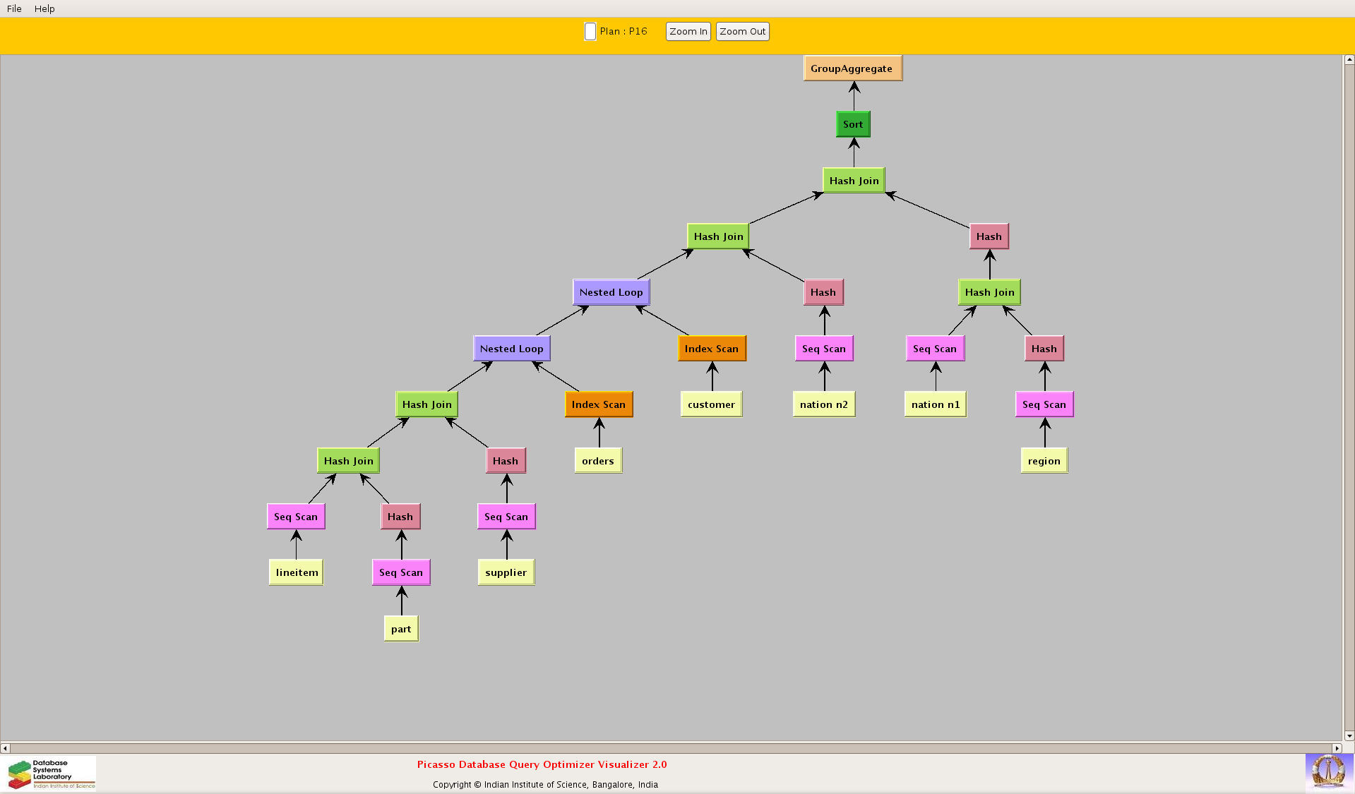The height and width of the screenshot is (794, 1355).
Task: Click the Indian Institute of Science emblem
Action: coord(1328,771)
